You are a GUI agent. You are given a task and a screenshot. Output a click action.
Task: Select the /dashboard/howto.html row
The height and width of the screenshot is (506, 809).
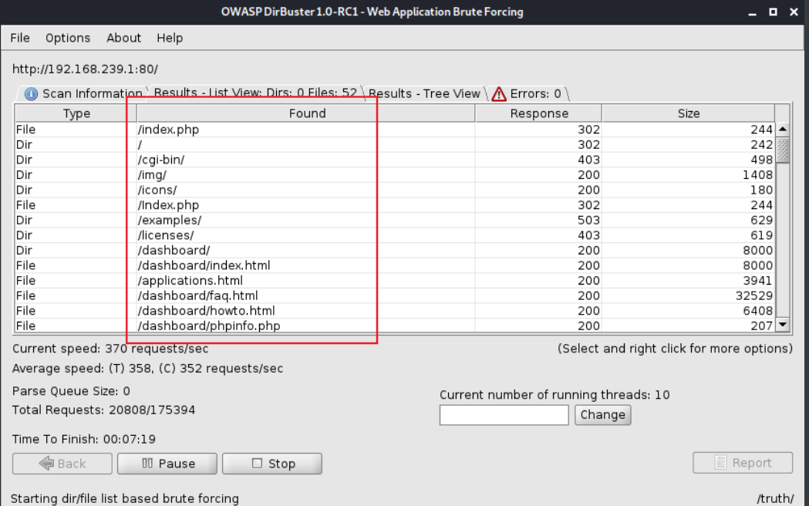click(x=395, y=311)
